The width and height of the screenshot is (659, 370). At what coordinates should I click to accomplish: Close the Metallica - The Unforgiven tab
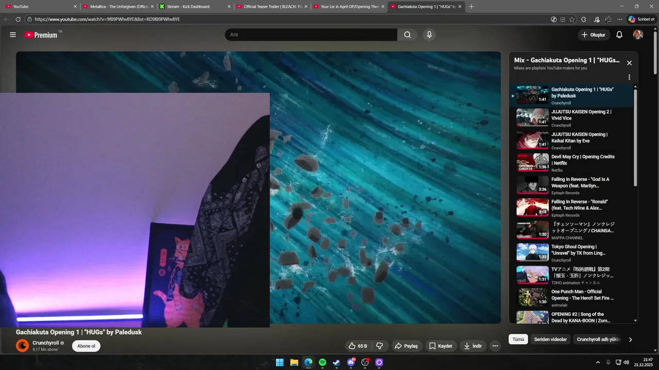[x=152, y=7]
